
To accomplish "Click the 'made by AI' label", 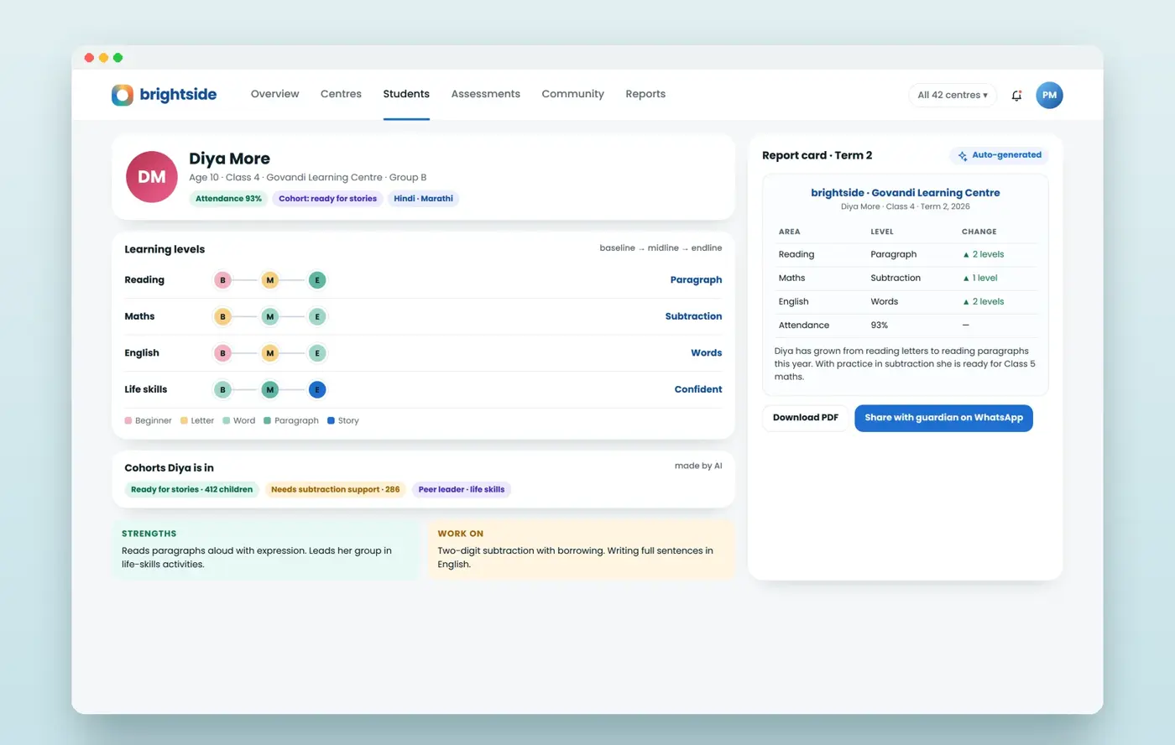I will 698,466.
